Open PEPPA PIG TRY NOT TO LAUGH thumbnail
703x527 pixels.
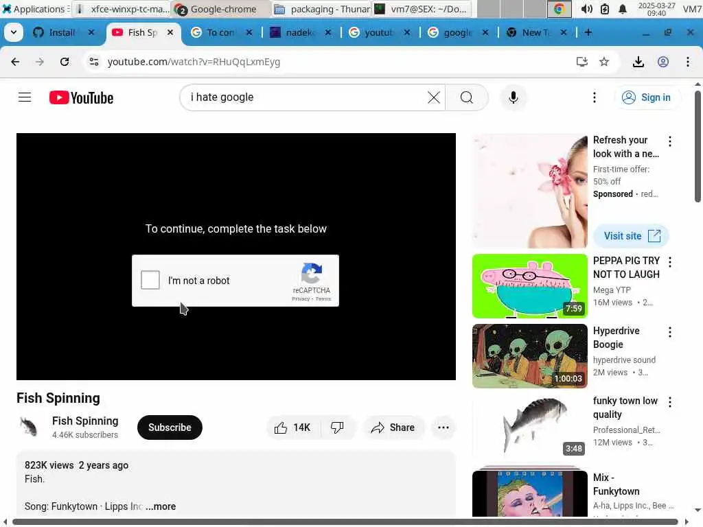(529, 286)
